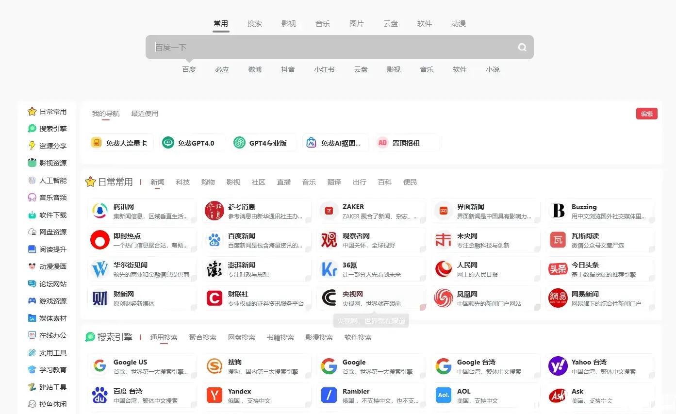
Task: Open the 免费大流量卡 shortcut
Action: pos(121,143)
